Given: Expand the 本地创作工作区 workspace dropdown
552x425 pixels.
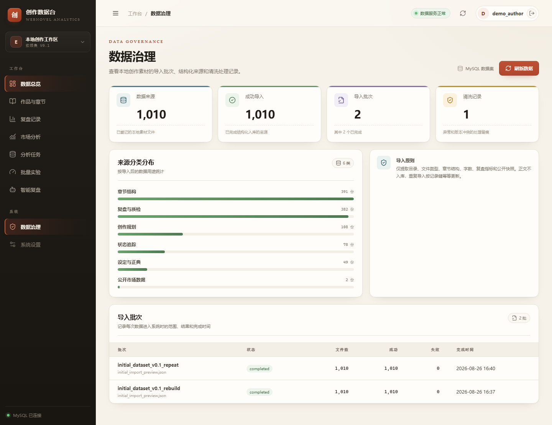Looking at the screenshot, I should coord(48,42).
